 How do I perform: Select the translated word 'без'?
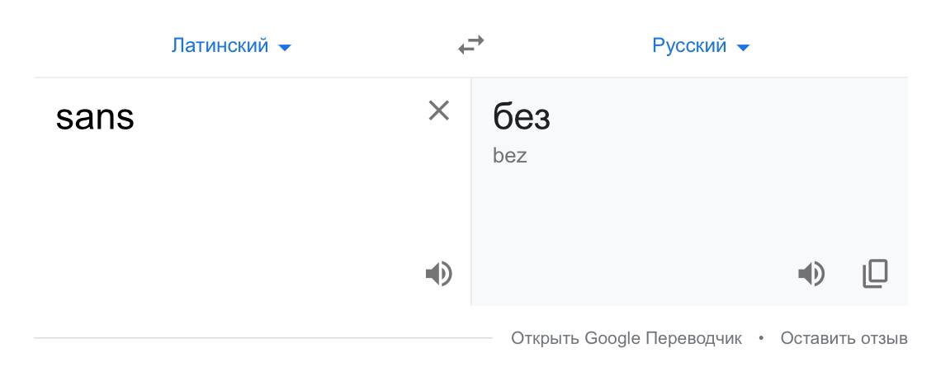(521, 116)
